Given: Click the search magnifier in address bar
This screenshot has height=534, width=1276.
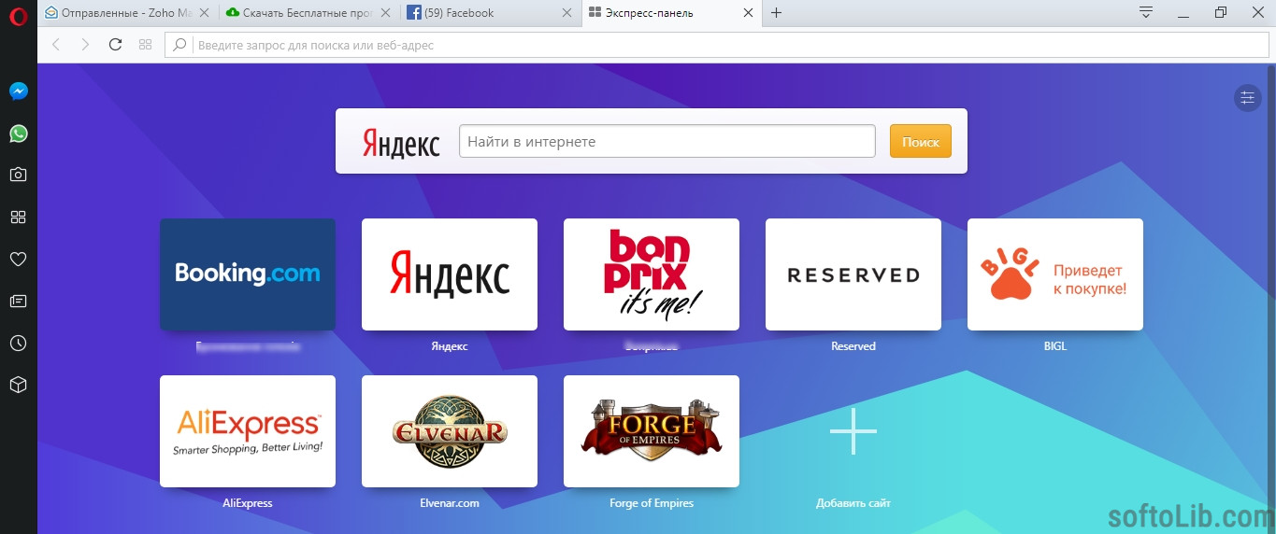Looking at the screenshot, I should click(180, 45).
